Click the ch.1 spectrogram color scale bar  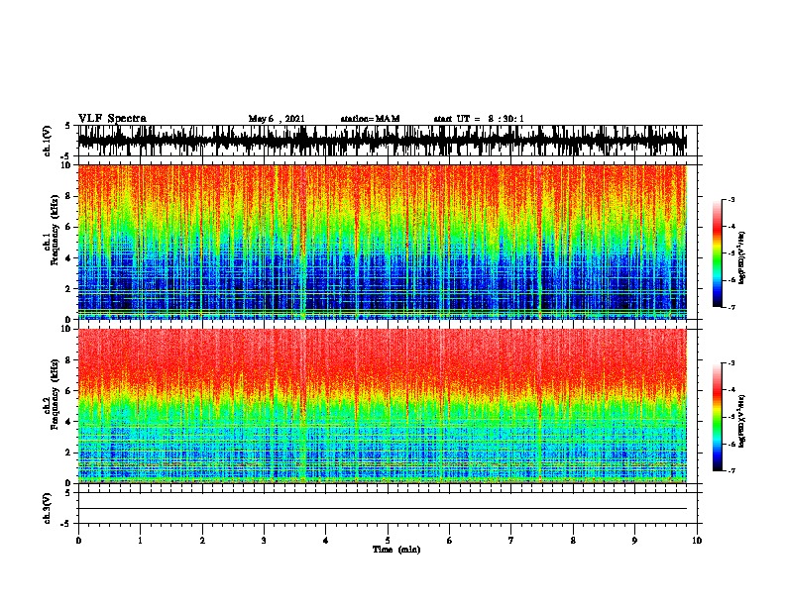tap(718, 253)
